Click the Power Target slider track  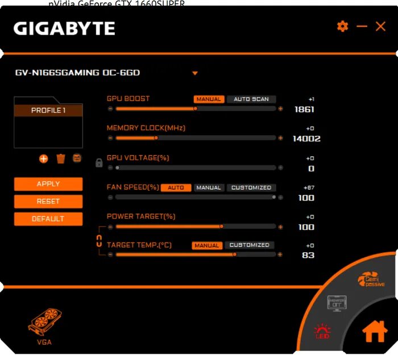pyautogui.click(x=196, y=227)
